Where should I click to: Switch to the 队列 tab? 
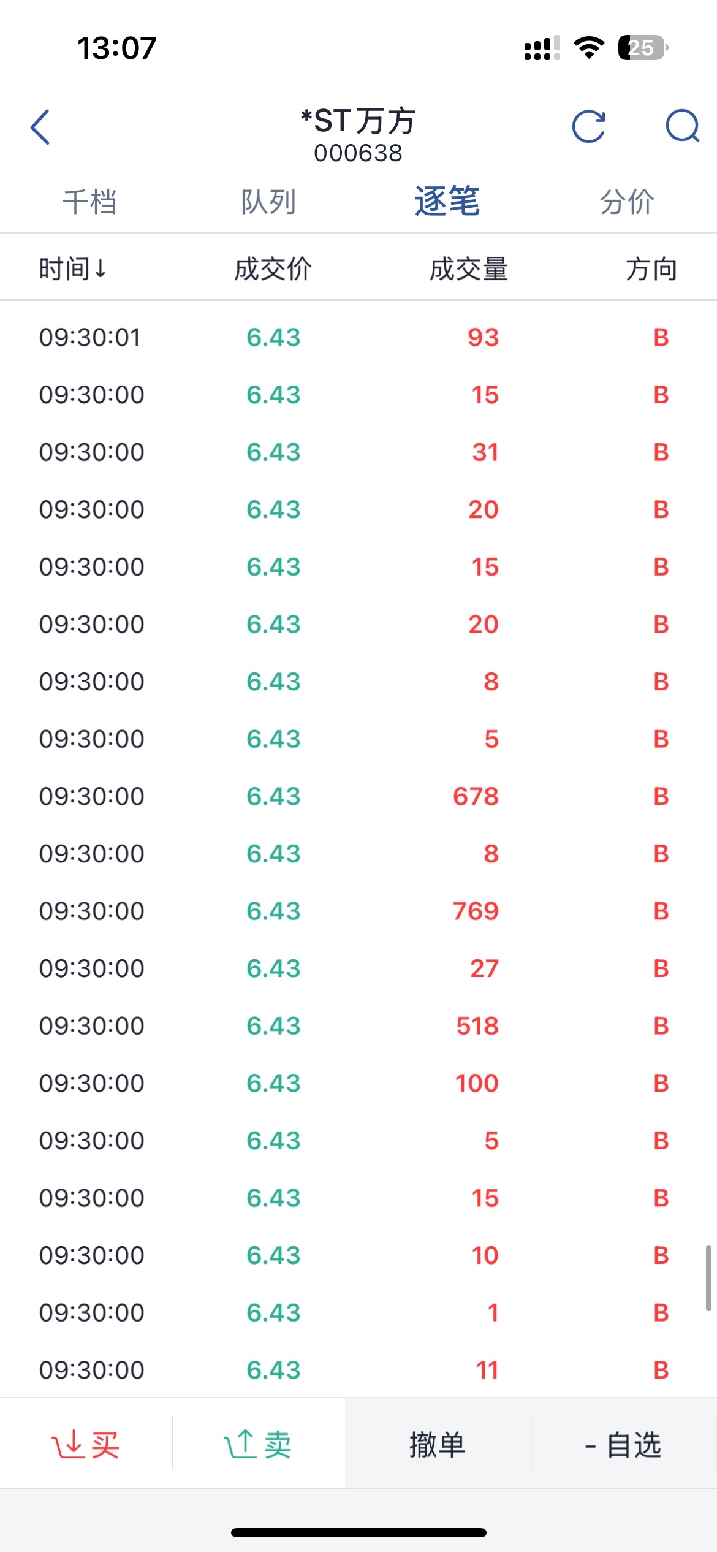(268, 202)
